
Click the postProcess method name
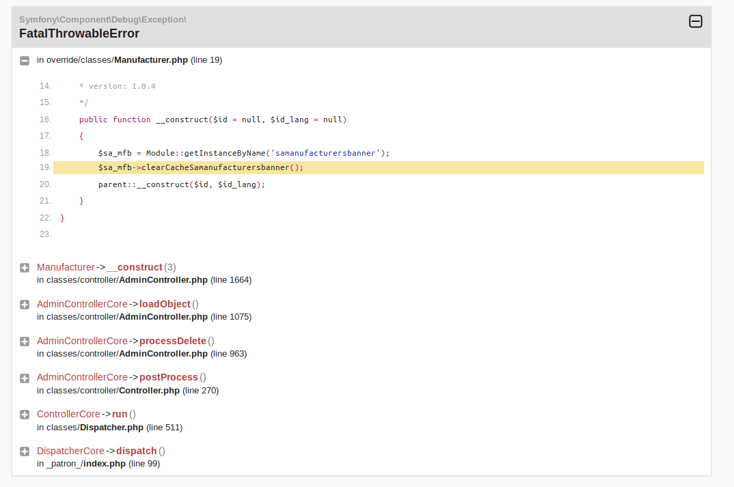click(168, 377)
